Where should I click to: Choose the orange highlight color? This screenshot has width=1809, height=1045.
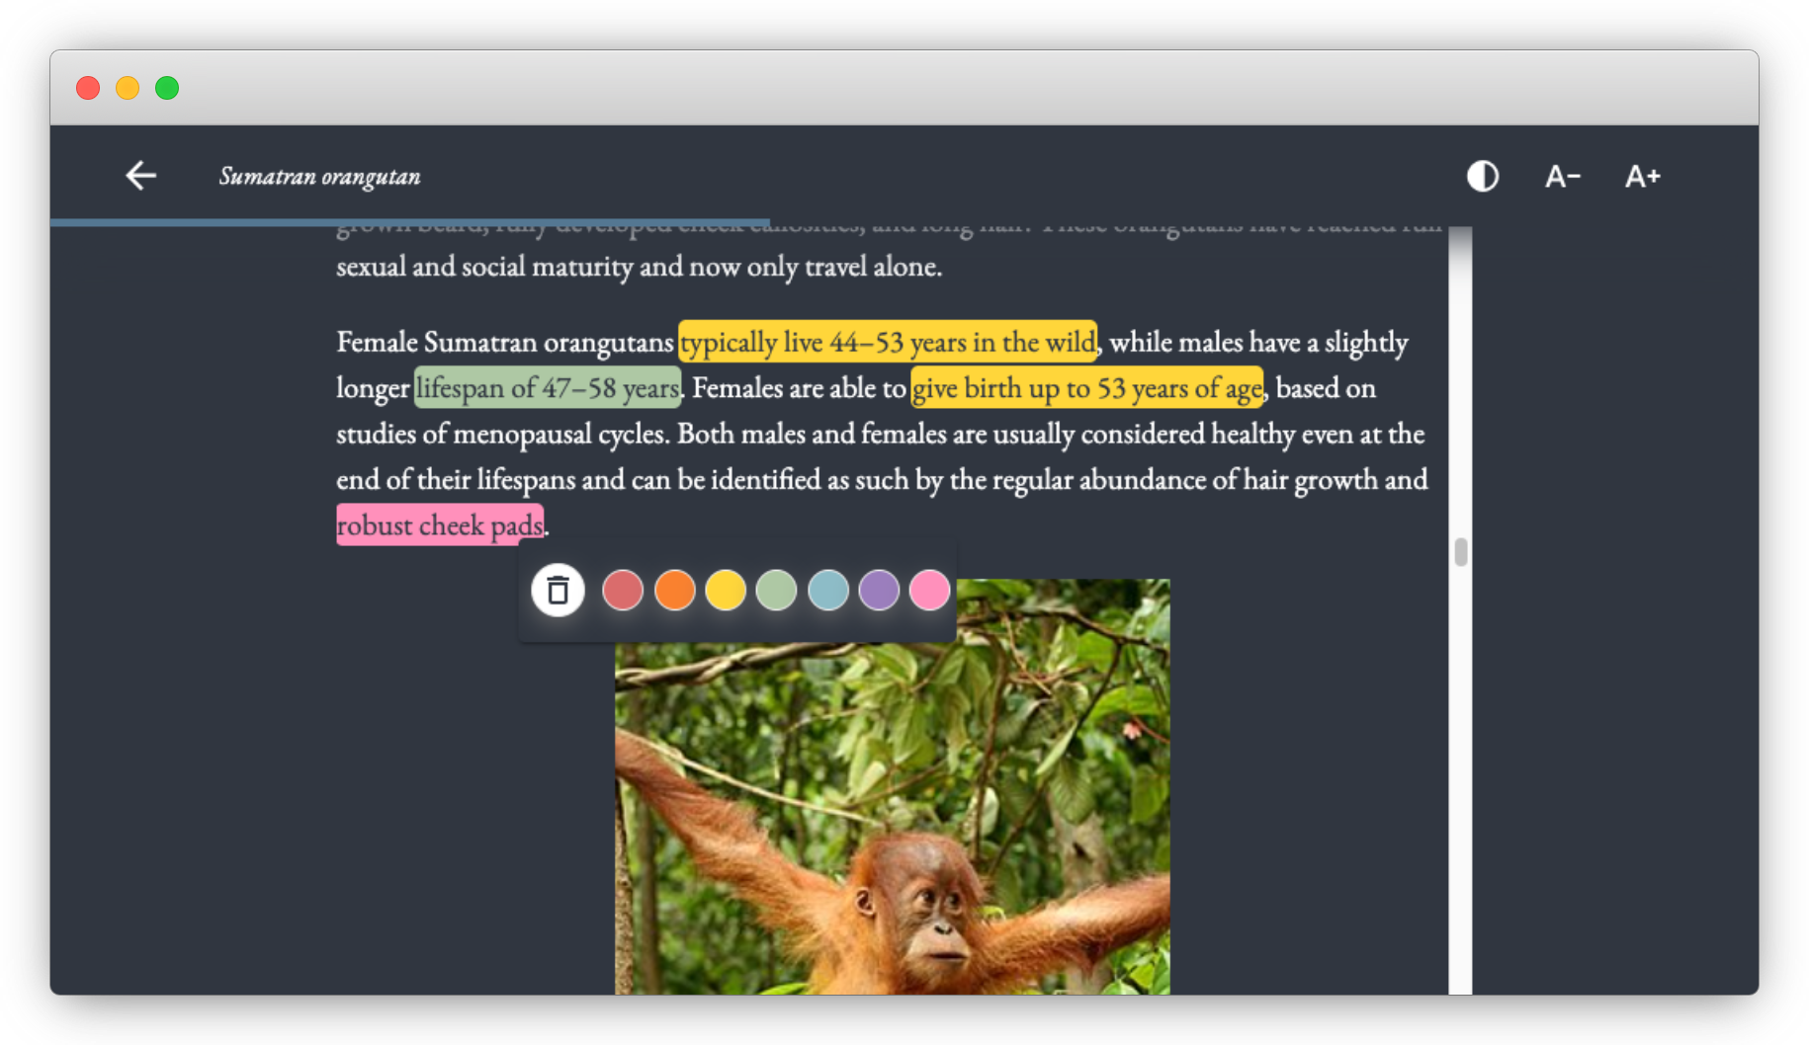(674, 591)
